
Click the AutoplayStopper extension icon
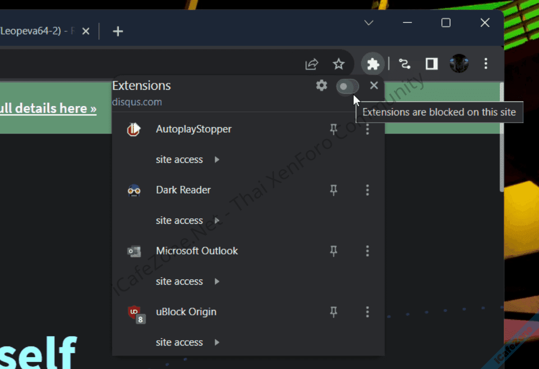coord(134,129)
